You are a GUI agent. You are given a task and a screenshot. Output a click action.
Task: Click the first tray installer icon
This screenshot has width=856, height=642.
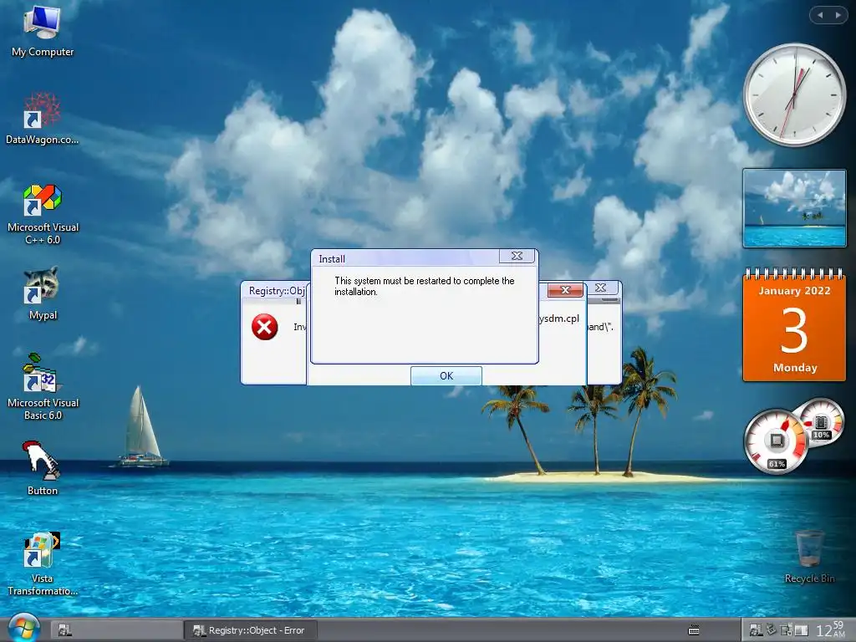[756, 630]
